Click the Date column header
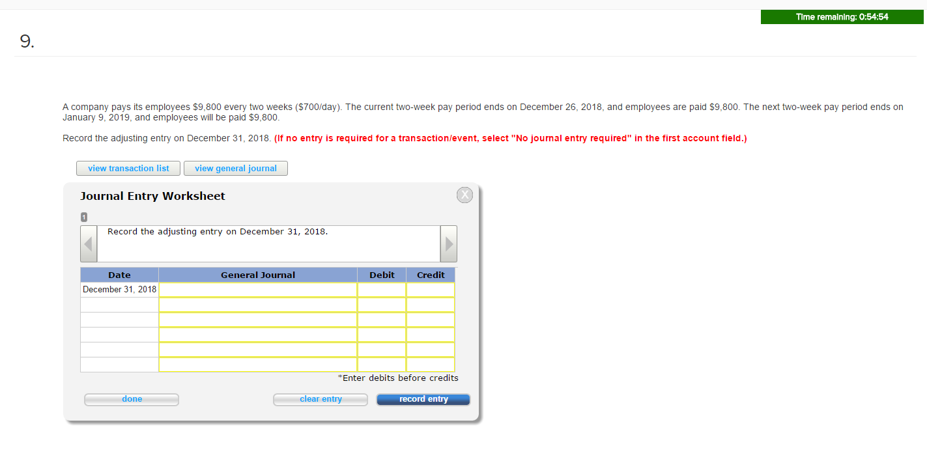927x474 pixels. [x=119, y=275]
